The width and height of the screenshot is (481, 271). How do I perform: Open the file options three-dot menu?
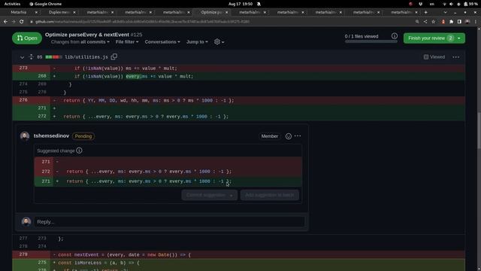point(456,57)
